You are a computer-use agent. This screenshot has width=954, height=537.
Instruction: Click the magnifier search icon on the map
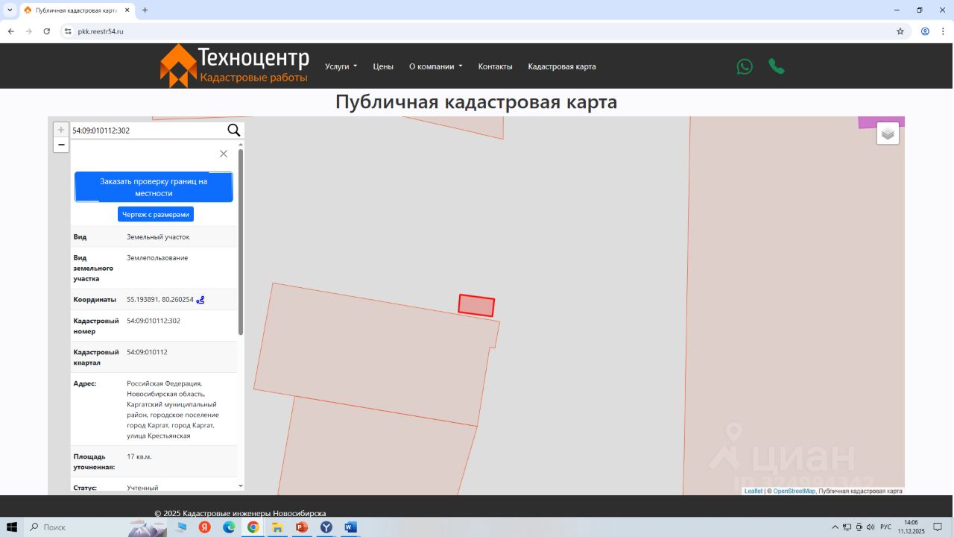[x=233, y=131]
